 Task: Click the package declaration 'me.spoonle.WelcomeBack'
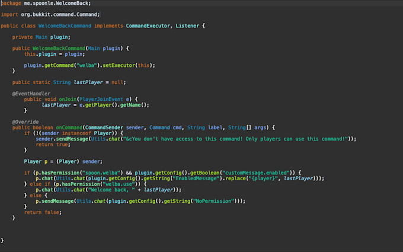coord(56,4)
